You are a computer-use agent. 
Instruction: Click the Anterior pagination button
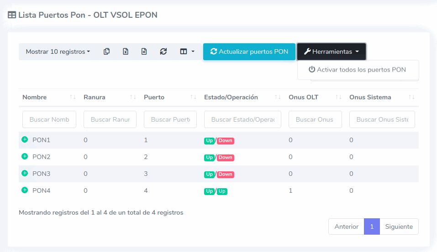pyautogui.click(x=346, y=226)
